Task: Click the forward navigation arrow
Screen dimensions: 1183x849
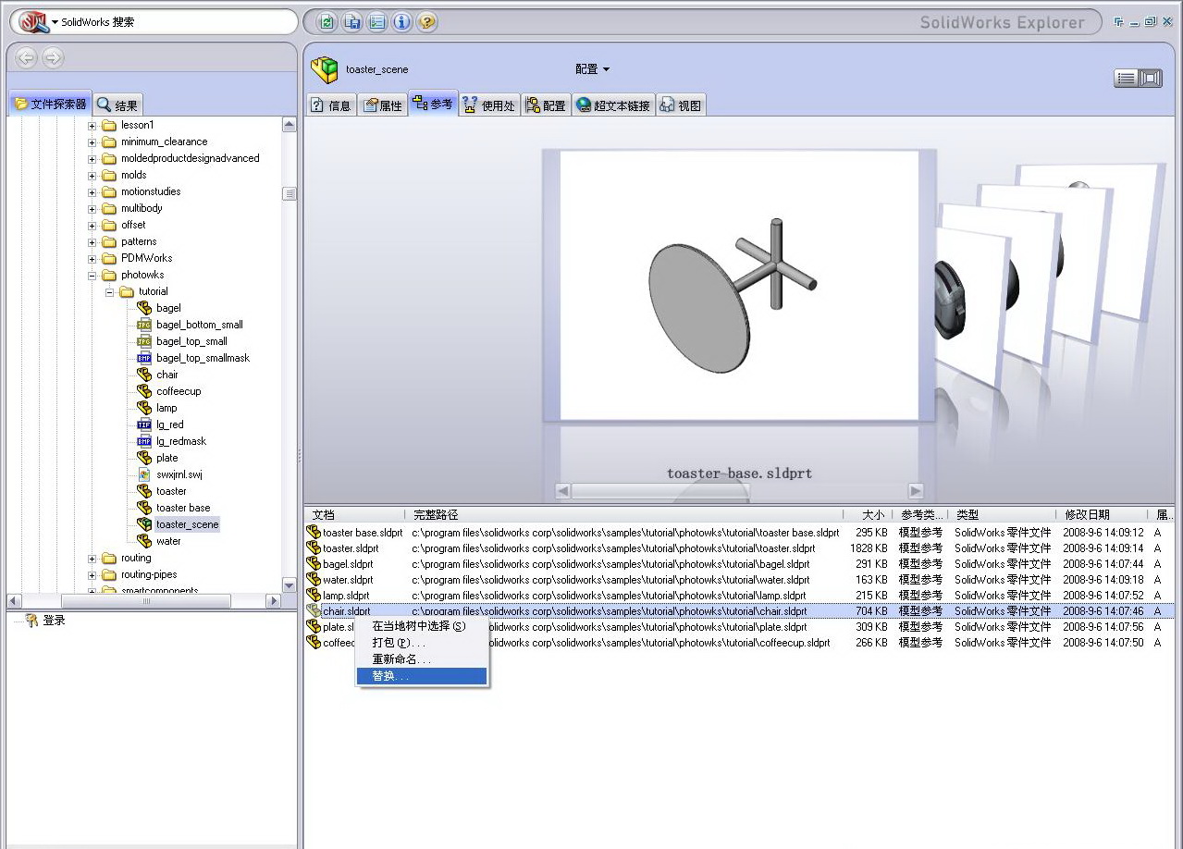Action: pos(53,58)
